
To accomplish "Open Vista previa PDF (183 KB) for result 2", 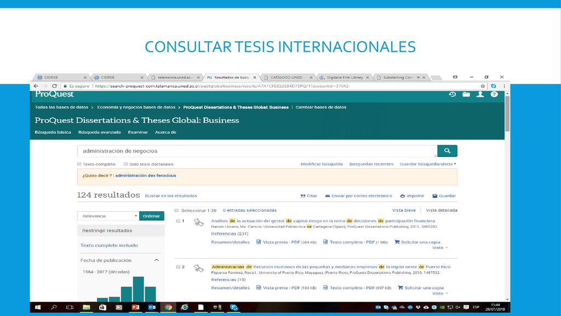I will [x=286, y=287].
